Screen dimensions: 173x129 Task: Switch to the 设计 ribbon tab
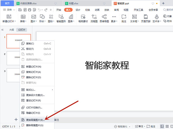coord(78,9)
